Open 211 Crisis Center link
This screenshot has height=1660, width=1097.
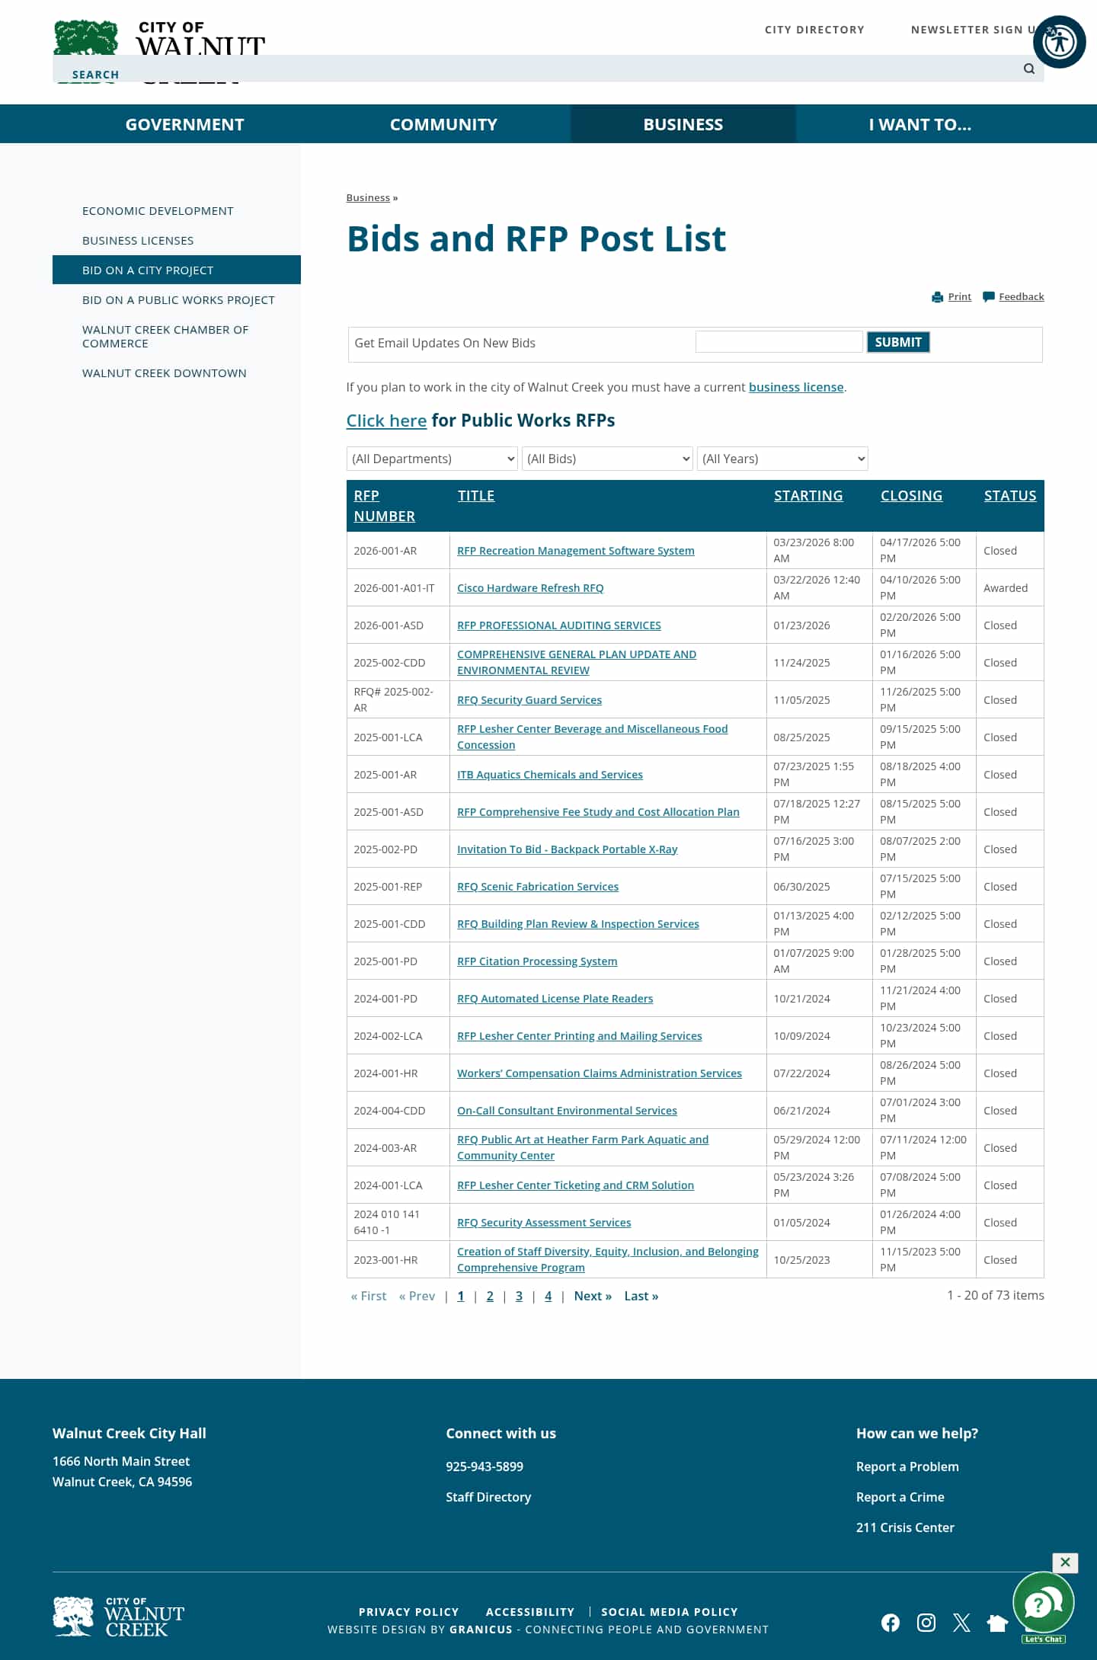pyautogui.click(x=905, y=1527)
